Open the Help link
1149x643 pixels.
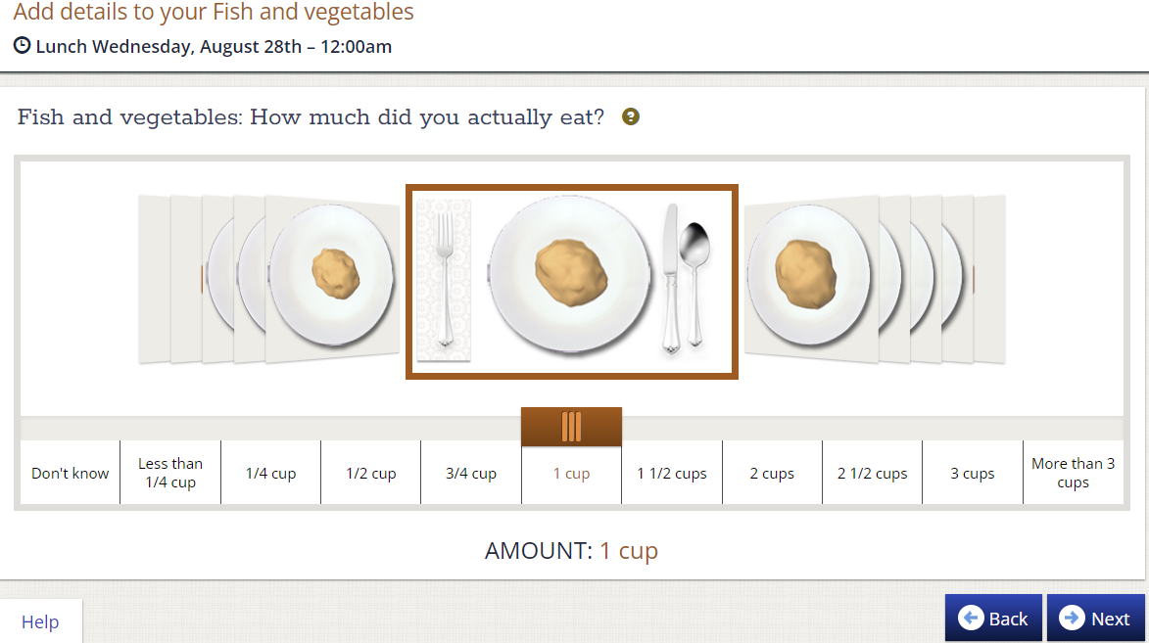pos(39,621)
